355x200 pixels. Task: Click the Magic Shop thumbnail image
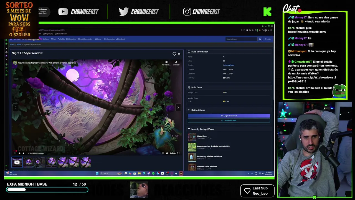pyautogui.click(x=192, y=137)
